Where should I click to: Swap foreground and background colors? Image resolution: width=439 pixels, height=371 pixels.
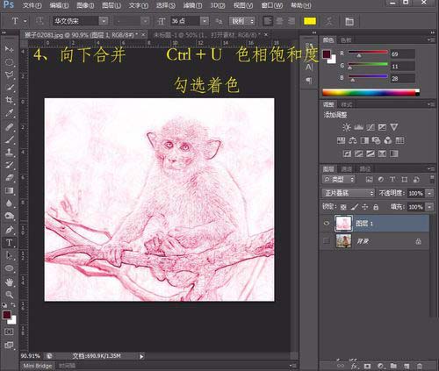[13, 305]
